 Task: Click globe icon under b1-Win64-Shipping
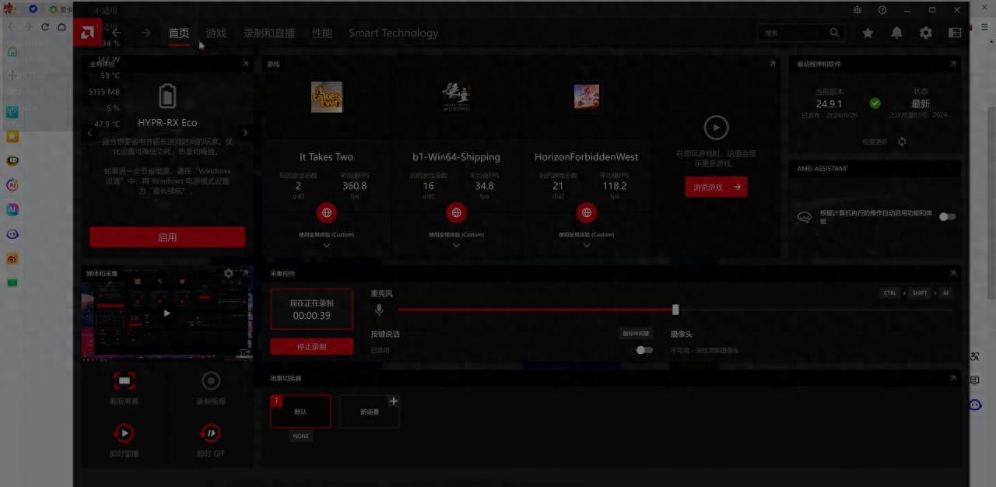(x=456, y=212)
